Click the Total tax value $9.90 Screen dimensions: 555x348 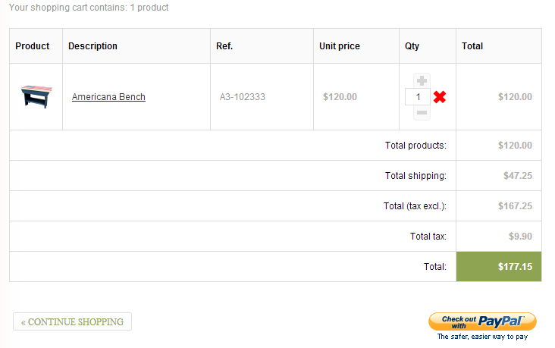(x=520, y=237)
